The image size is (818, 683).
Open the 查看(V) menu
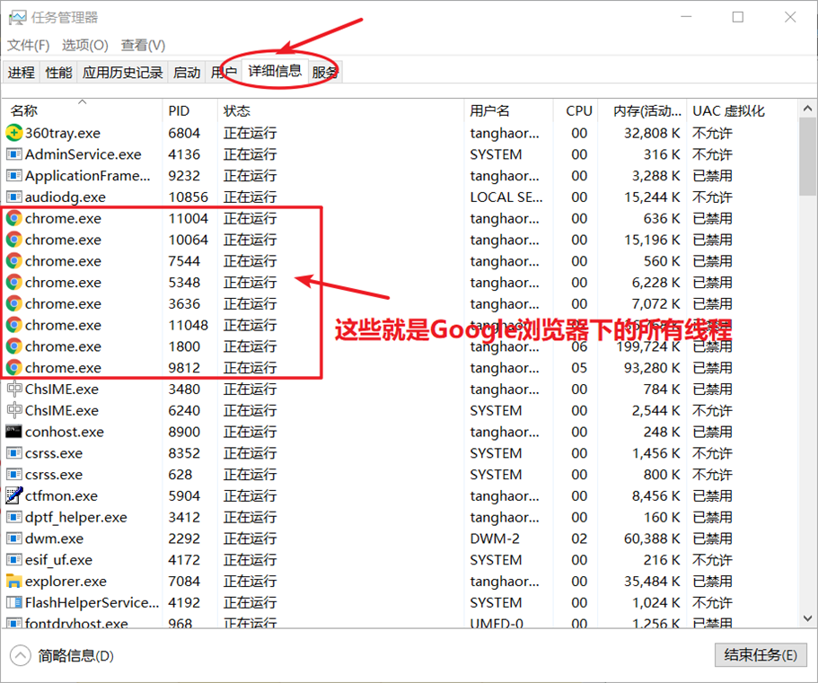143,46
